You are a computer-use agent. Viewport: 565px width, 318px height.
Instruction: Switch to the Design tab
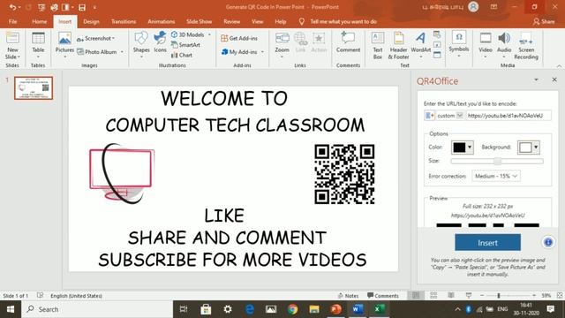91,21
